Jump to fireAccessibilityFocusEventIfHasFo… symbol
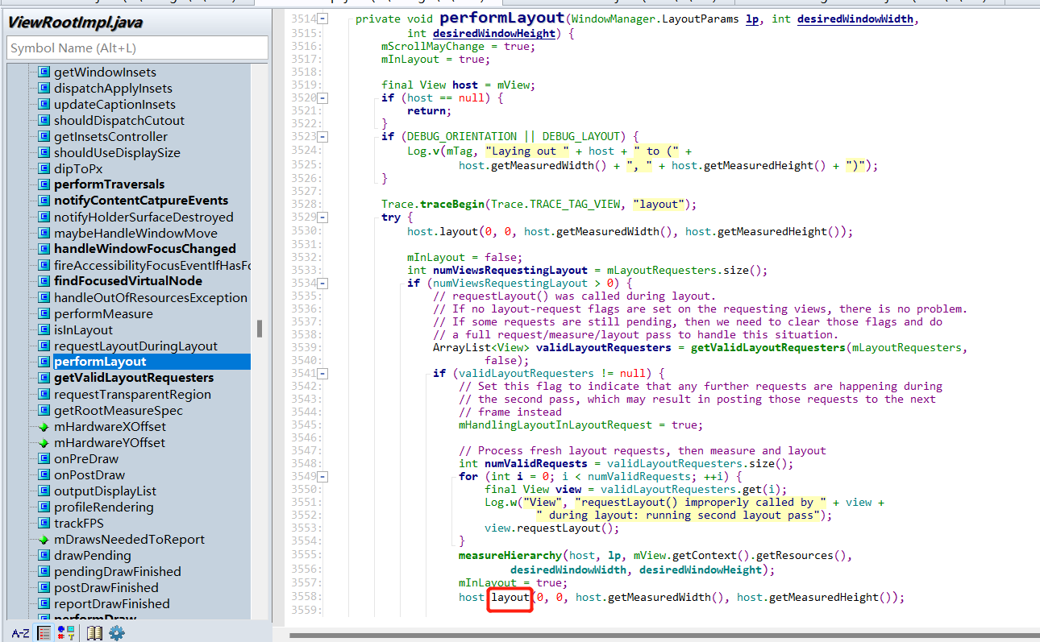The height and width of the screenshot is (642, 1040). pyautogui.click(x=152, y=265)
